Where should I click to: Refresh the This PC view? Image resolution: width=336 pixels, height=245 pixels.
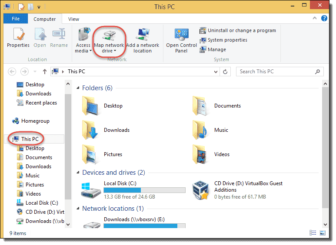pyautogui.click(x=225, y=72)
